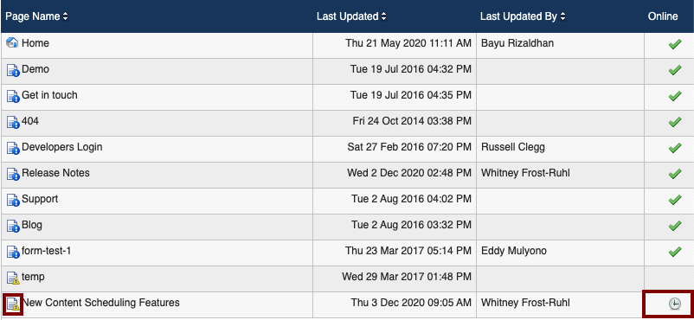The height and width of the screenshot is (320, 694).
Task: Click the Release Notes page icon
Action: point(13,174)
